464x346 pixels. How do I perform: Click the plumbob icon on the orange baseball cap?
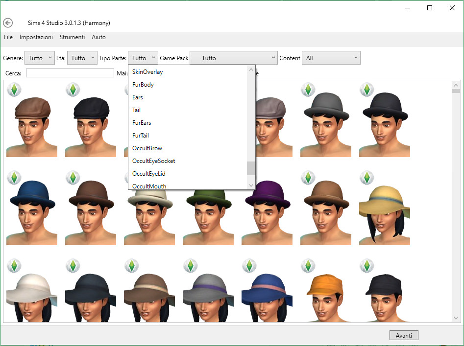tap(308, 266)
